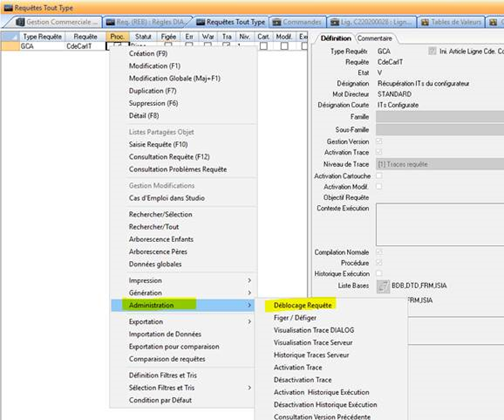This screenshot has width=504, height=420.
Task: Enable the Activation Cartouche checkbox
Action: click(379, 176)
